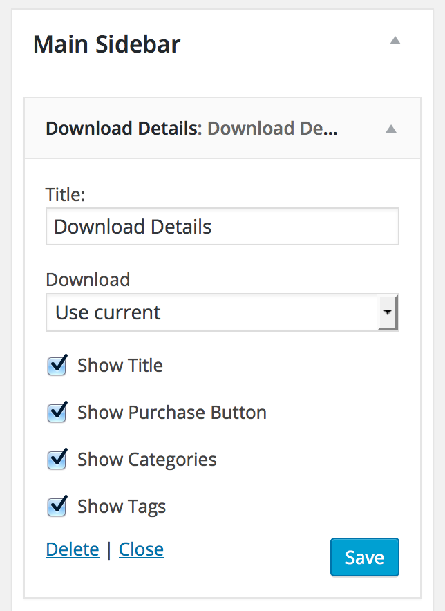Image resolution: width=445 pixels, height=611 pixels.
Task: Open the Use current dropdown
Action: click(222, 312)
